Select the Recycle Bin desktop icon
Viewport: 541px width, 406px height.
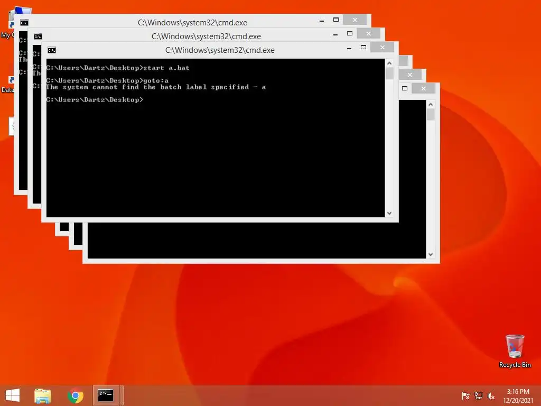point(515,351)
